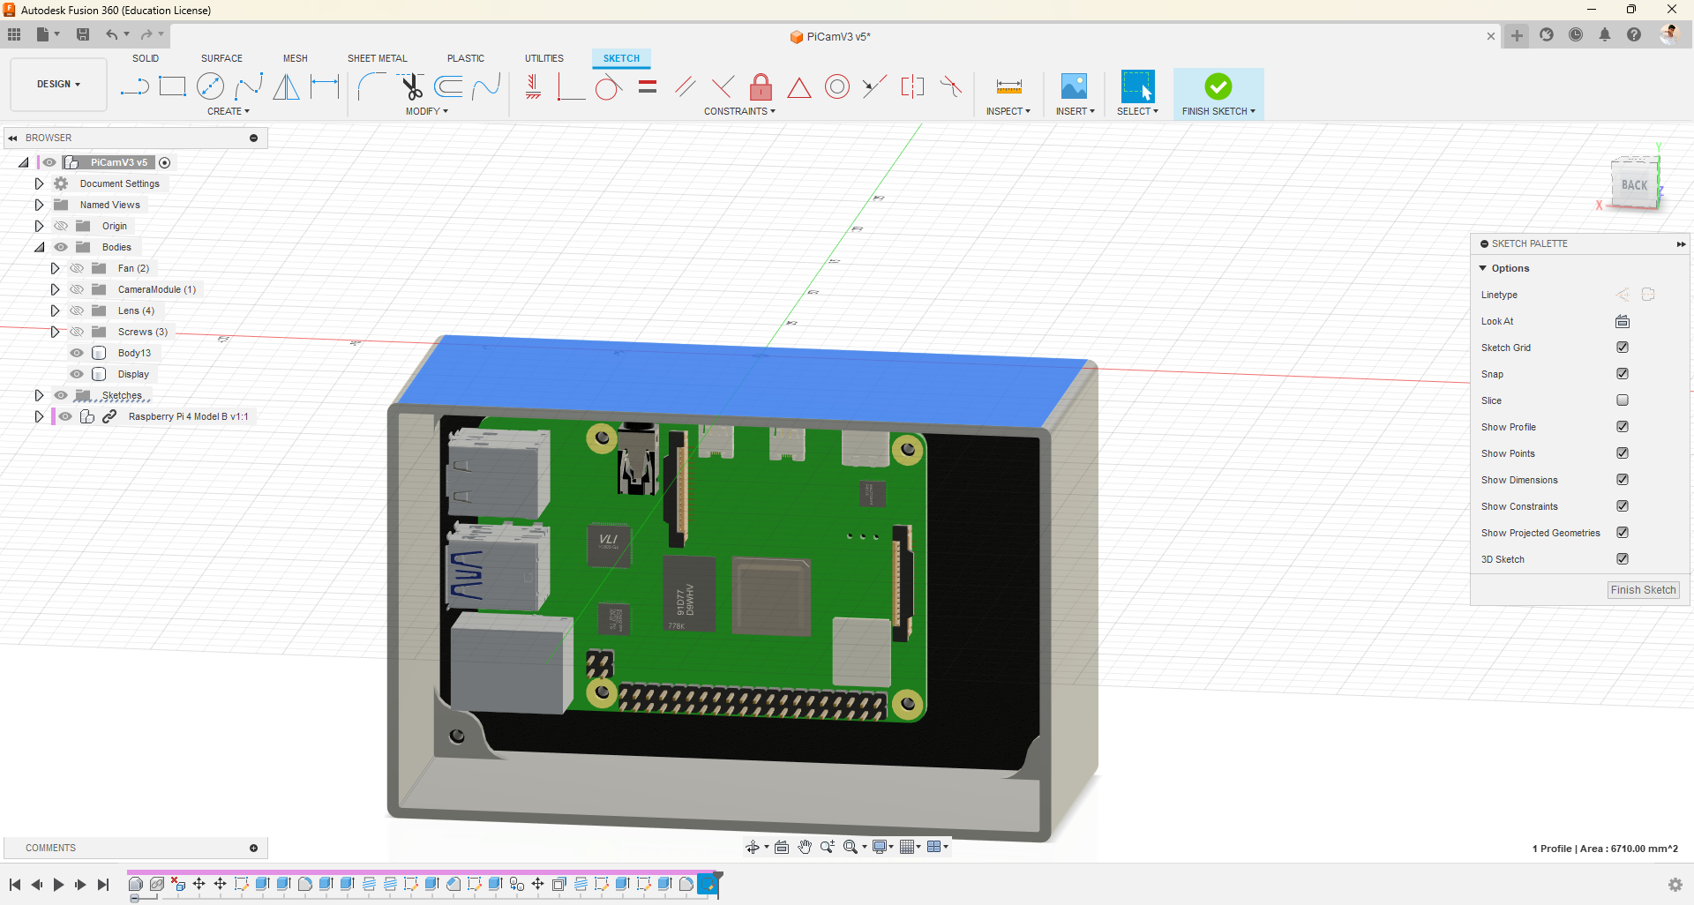Toggle the Show Dimensions checkbox
1694x905 pixels.
tap(1623, 480)
